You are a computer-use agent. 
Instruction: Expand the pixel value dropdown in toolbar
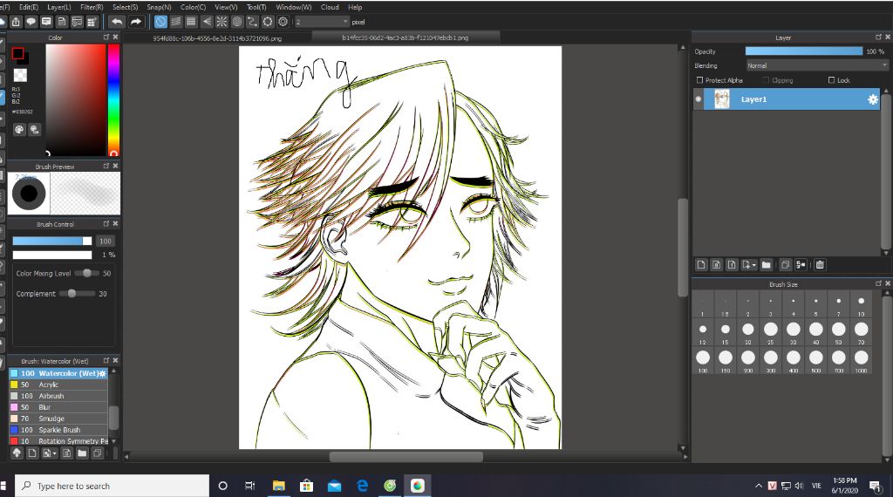point(345,21)
